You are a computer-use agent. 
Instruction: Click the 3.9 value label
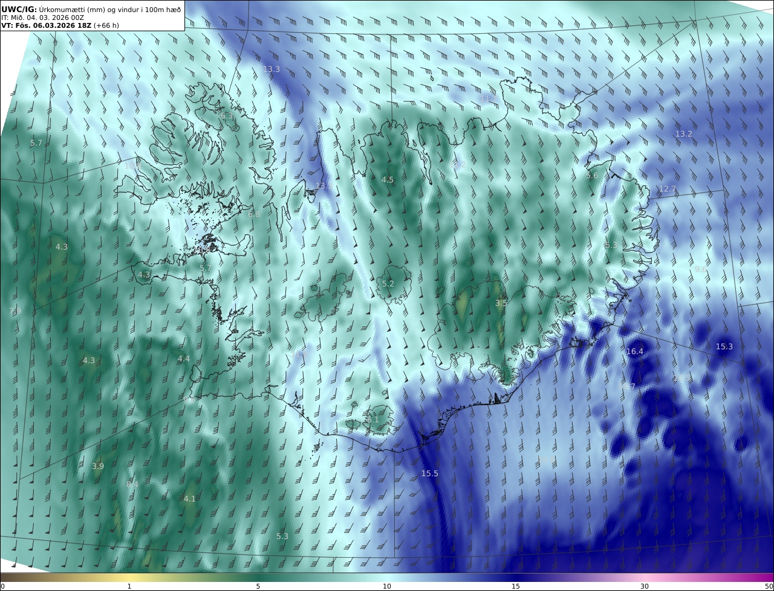tap(98, 467)
